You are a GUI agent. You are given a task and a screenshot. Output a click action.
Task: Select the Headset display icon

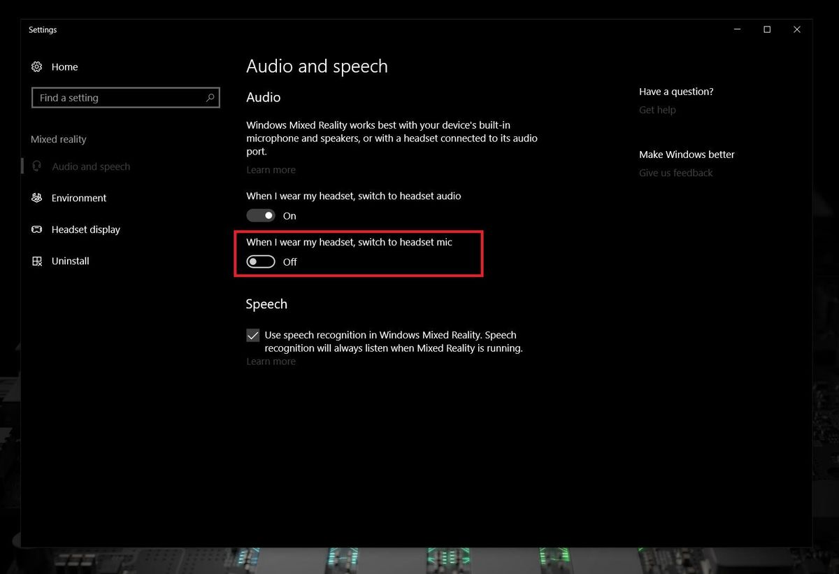coord(37,229)
